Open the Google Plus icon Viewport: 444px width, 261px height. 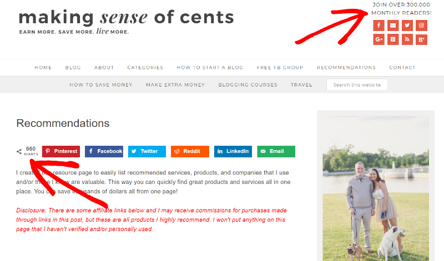(x=379, y=39)
